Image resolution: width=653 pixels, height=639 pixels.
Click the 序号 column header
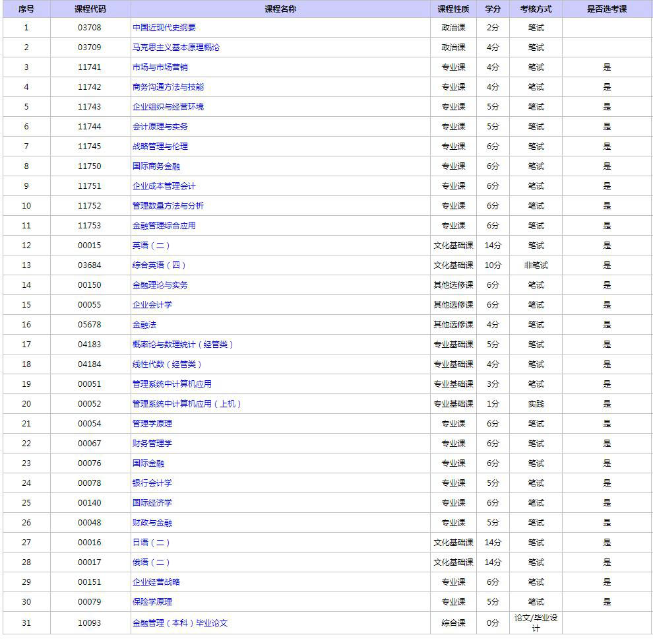point(26,9)
